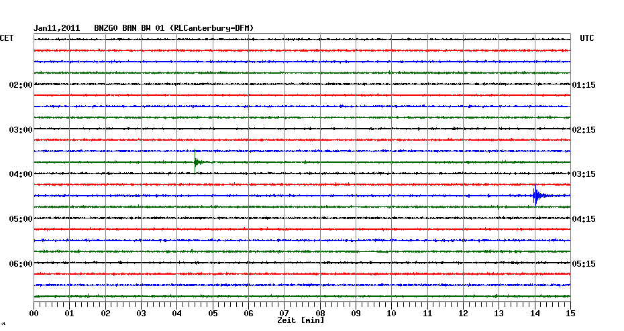Click the 'Jan11,2011' date in the header
624x331 pixels.
point(57,28)
